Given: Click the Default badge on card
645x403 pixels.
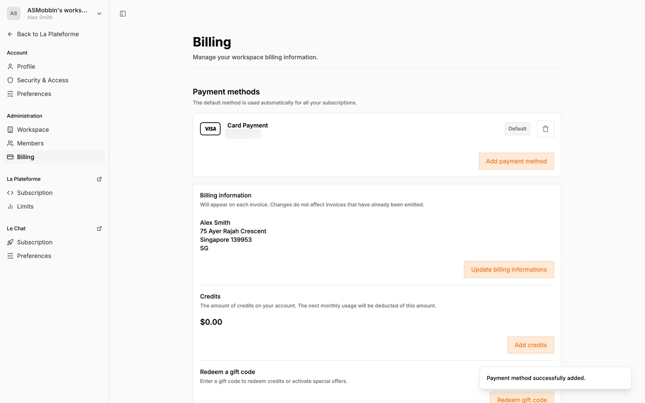Looking at the screenshot, I should 517,129.
